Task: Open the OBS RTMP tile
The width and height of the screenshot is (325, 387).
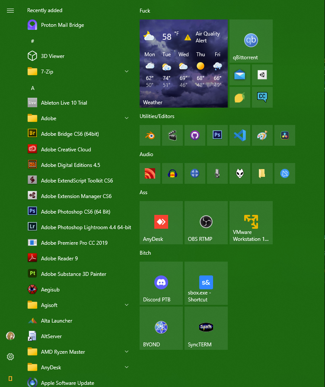Action: [x=206, y=223]
